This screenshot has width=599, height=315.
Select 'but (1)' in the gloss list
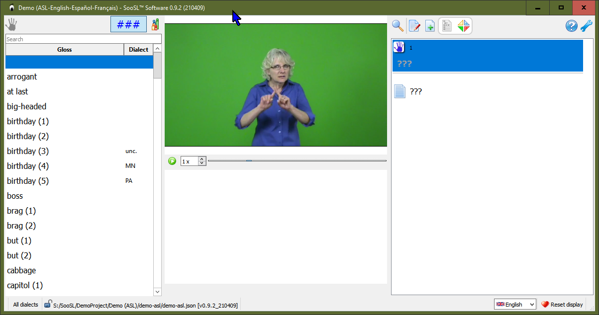pyautogui.click(x=79, y=240)
